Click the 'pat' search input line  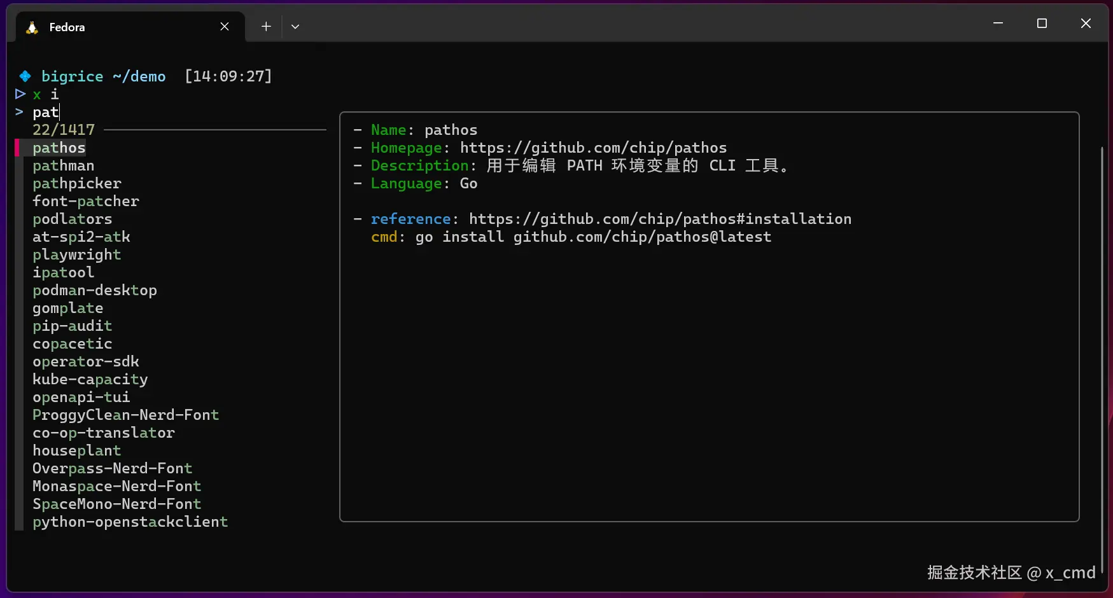tap(46, 112)
